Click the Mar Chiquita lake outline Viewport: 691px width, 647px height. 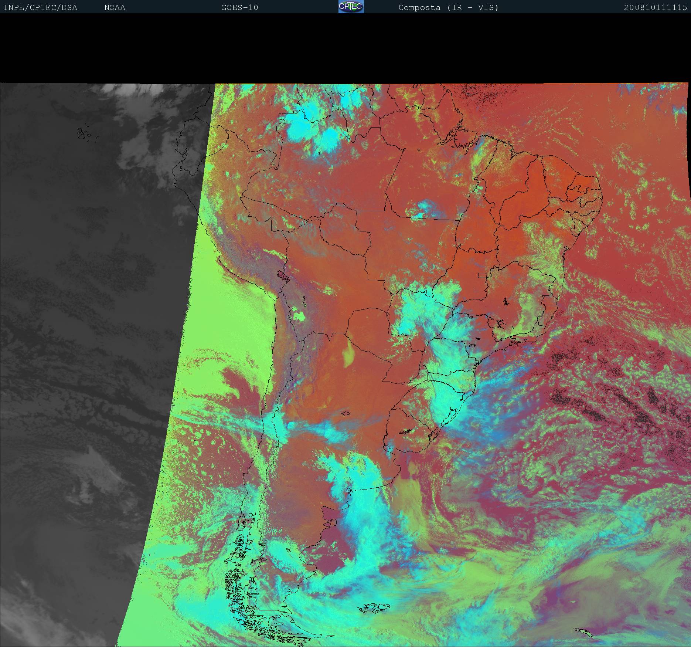(346, 414)
